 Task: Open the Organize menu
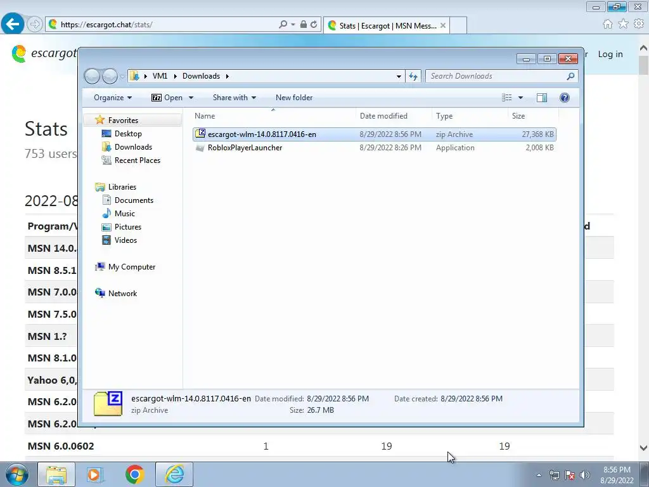point(113,98)
